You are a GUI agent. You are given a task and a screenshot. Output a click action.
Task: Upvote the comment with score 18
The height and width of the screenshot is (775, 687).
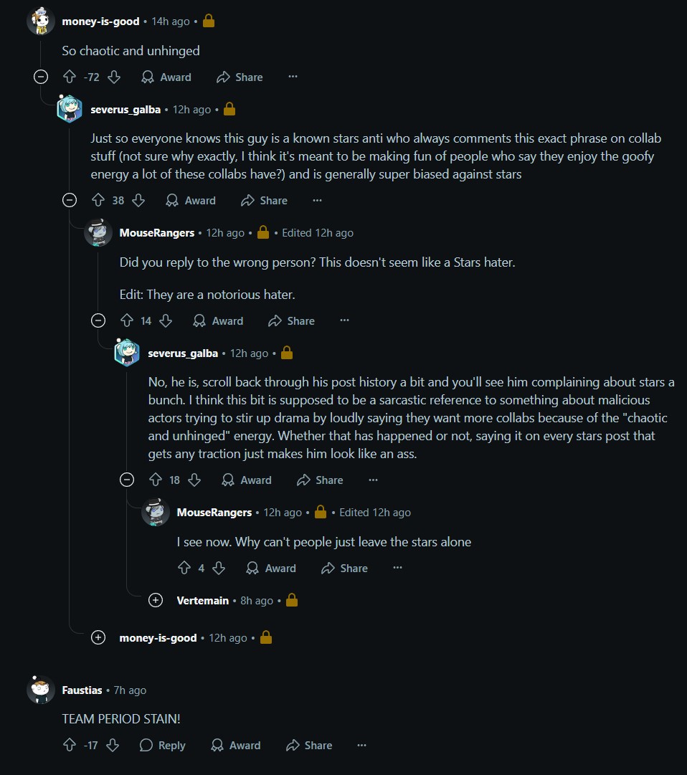pyautogui.click(x=155, y=480)
